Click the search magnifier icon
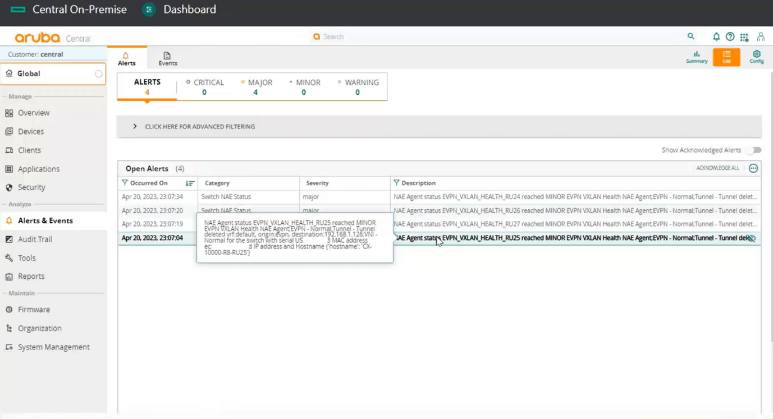Image resolution: width=773 pixels, height=419 pixels. pyautogui.click(x=690, y=36)
